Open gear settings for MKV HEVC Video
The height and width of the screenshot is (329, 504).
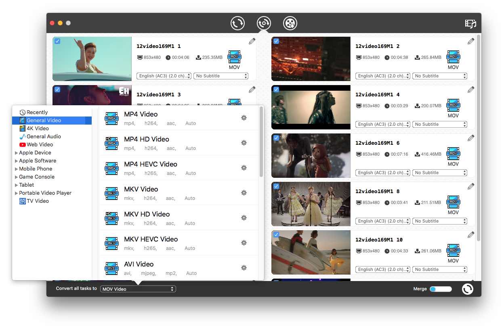click(x=244, y=243)
